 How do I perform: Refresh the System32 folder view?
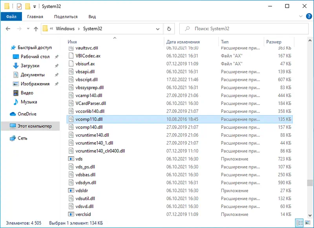(169, 29)
